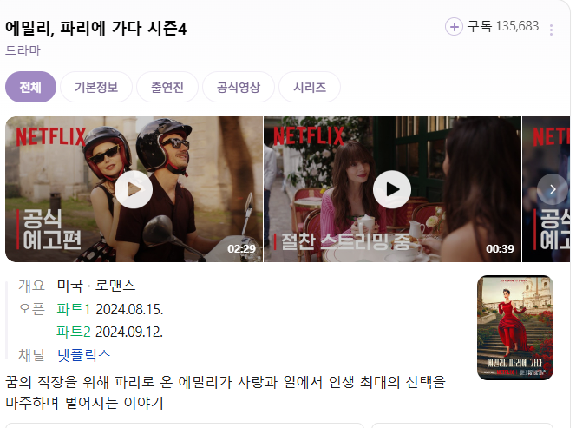Open the three-dot more options menu

(551, 30)
